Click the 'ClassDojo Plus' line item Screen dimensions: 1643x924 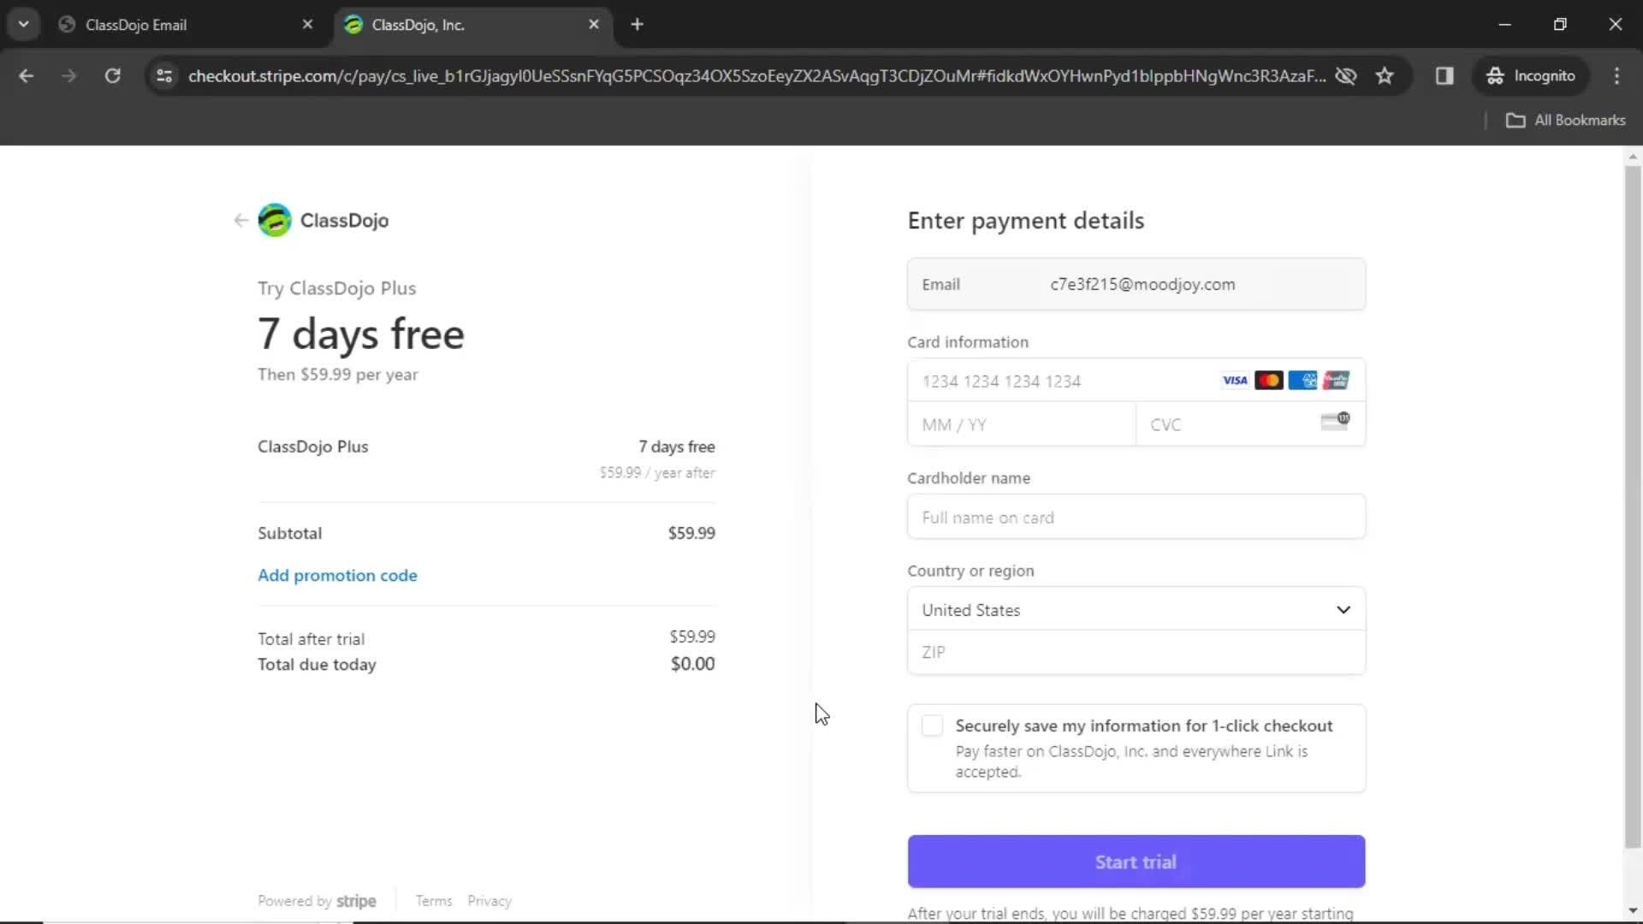pyautogui.click(x=313, y=447)
